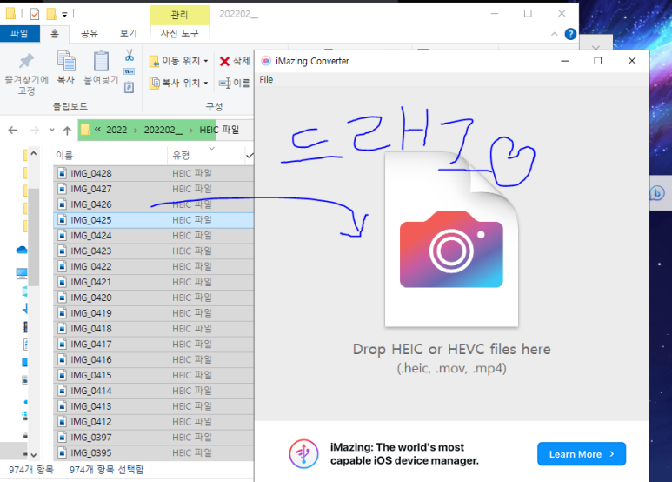Open the Quick Access Toolbar customize dropdown
The image size is (672, 482).
tap(64, 15)
